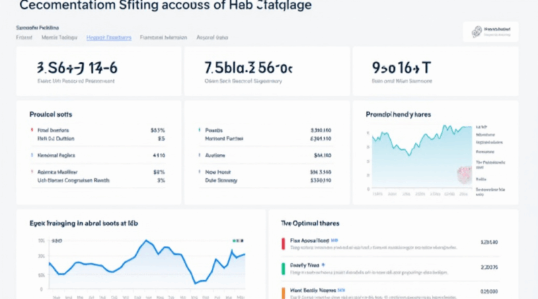Click the logo icon in top-right button
This screenshot has height=299, width=538.
[479, 31]
